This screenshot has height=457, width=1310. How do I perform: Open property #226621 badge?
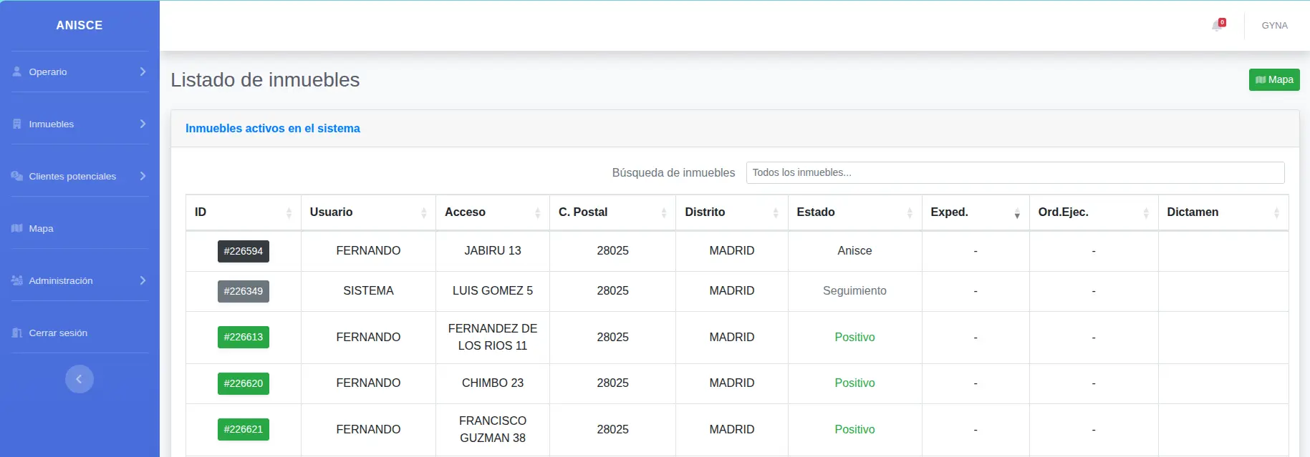[x=244, y=429]
